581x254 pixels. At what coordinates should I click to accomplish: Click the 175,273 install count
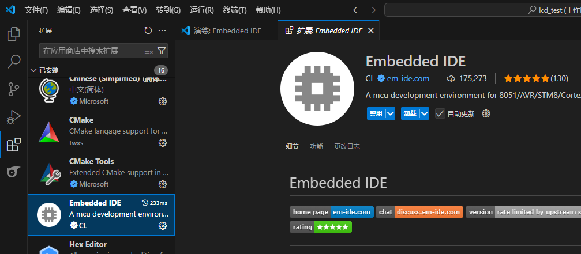(x=467, y=78)
